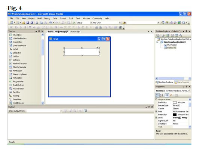Viewport: 209px width, 149px height.
Task: Click the Text property value field
Action: tap(181, 127)
